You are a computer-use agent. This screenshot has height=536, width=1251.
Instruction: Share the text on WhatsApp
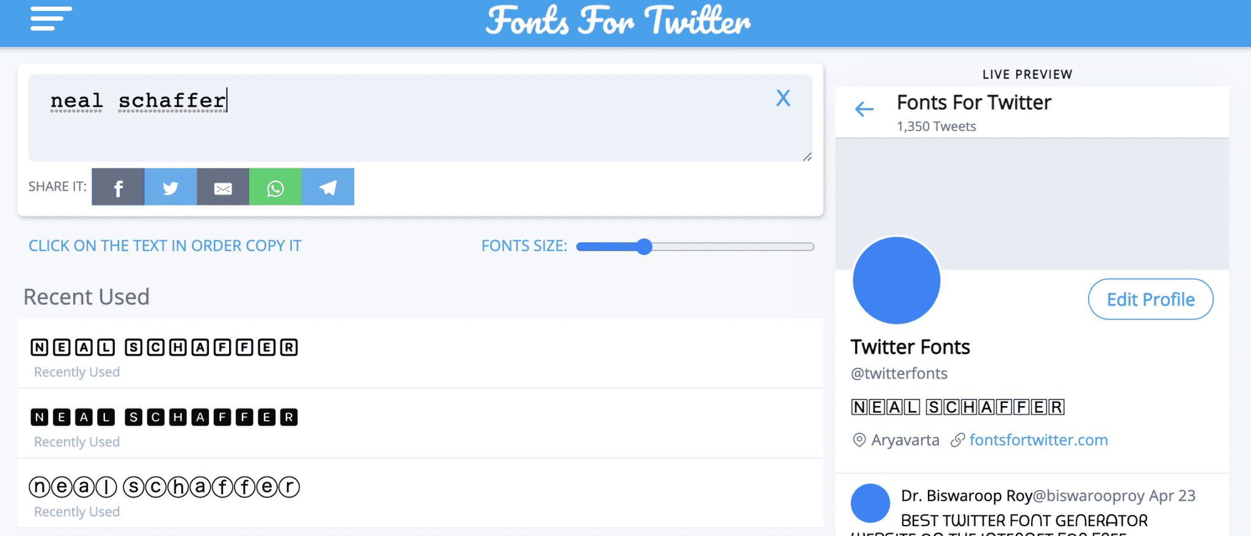point(275,187)
